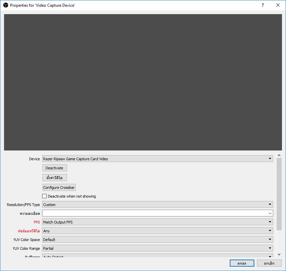286x271 pixels.
Task: Change the YUV Color Range dropdown
Action: pos(157,248)
